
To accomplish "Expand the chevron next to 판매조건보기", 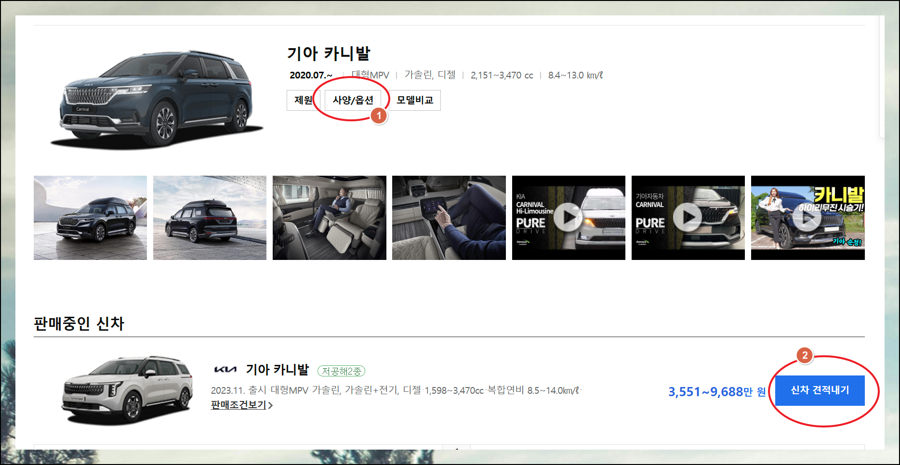I will coord(271,406).
